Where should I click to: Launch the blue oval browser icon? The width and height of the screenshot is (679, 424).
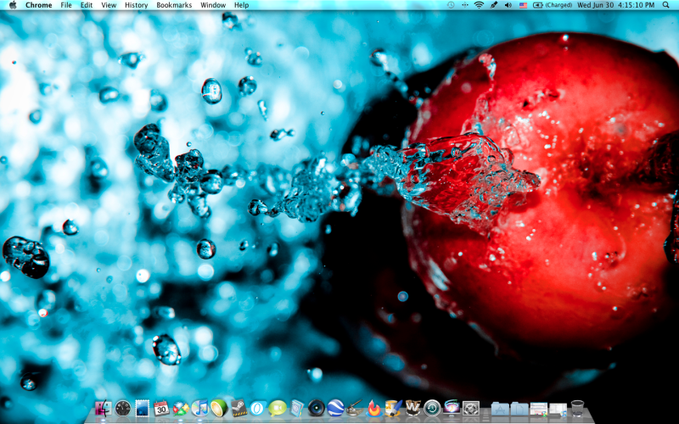pos(258,408)
